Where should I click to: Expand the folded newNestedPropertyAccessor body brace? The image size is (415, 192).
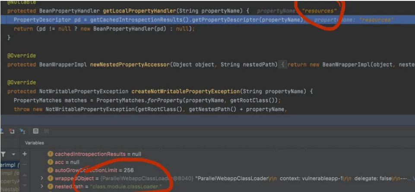(x=283, y=65)
